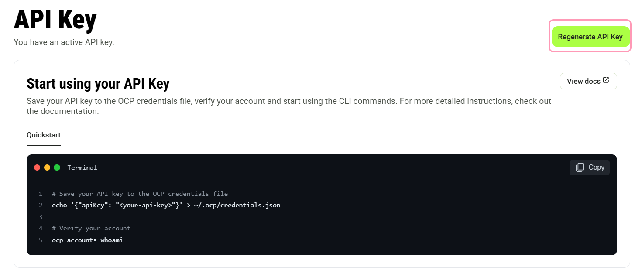Click line number 1 in the code block
The height and width of the screenshot is (274, 635).
coord(41,194)
